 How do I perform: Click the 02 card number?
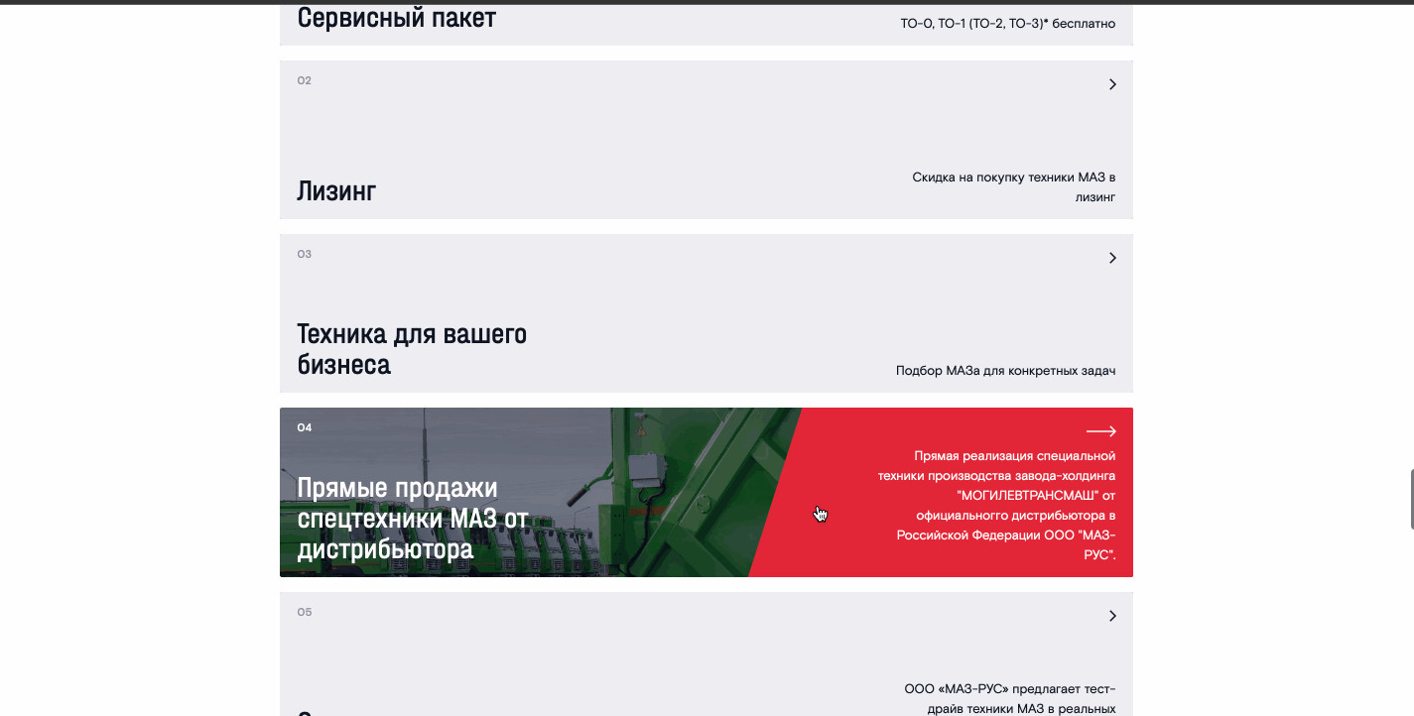pos(305,80)
